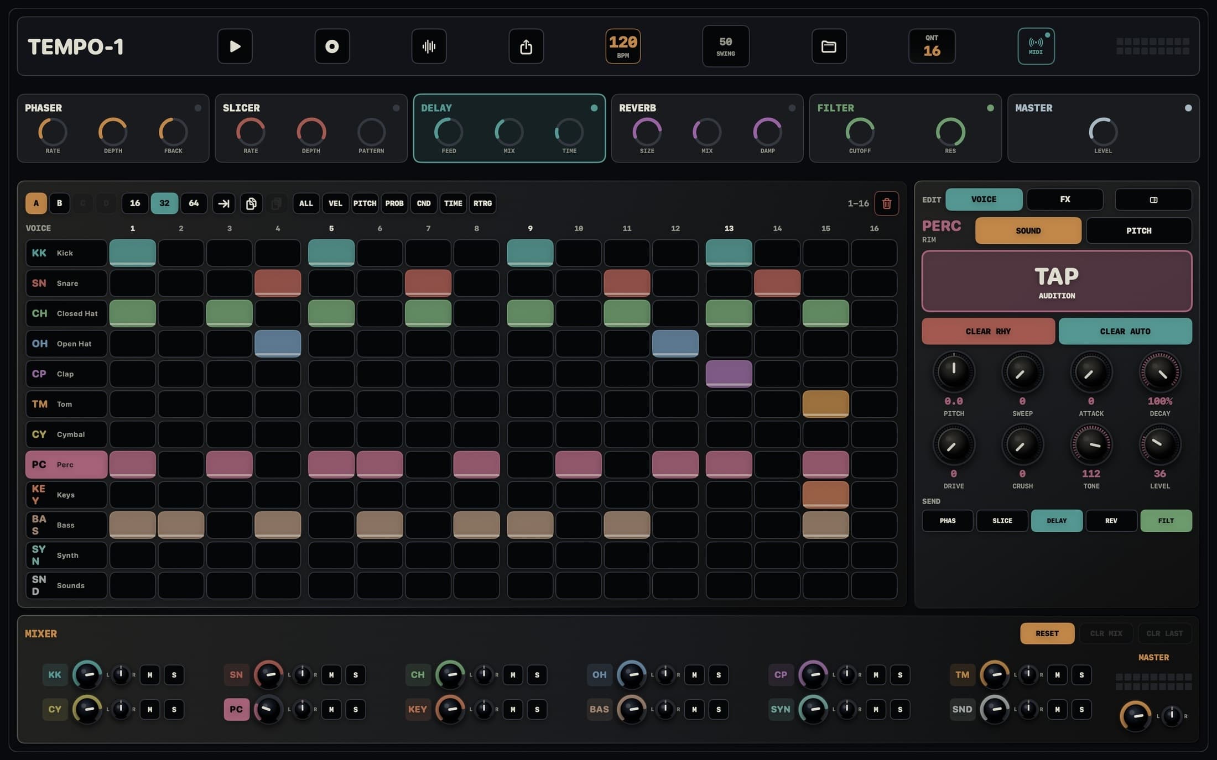Open the split-panel layout icon in Edit
The width and height of the screenshot is (1217, 760).
(x=1153, y=200)
